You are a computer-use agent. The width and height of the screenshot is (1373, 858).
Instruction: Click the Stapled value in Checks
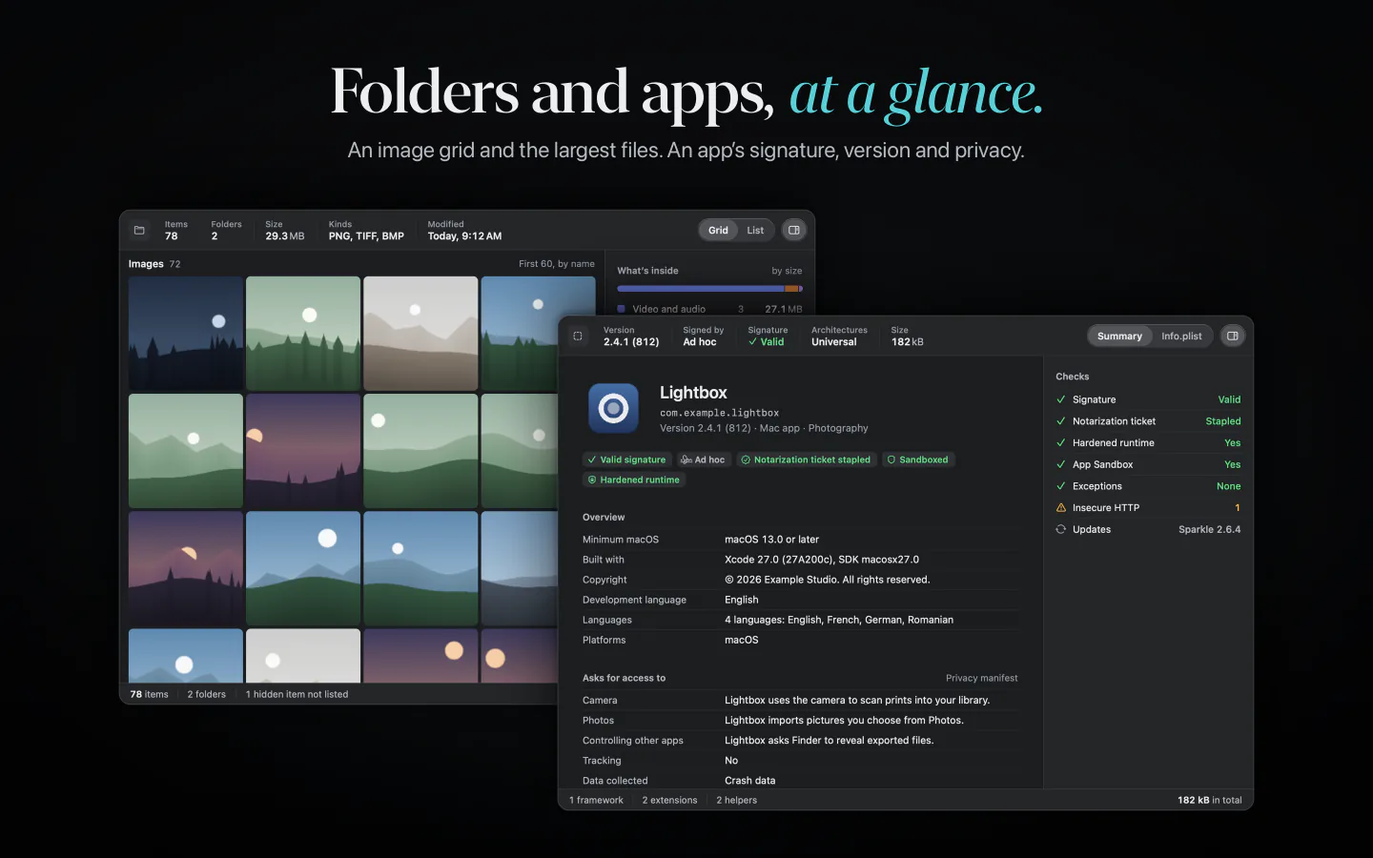(x=1222, y=421)
